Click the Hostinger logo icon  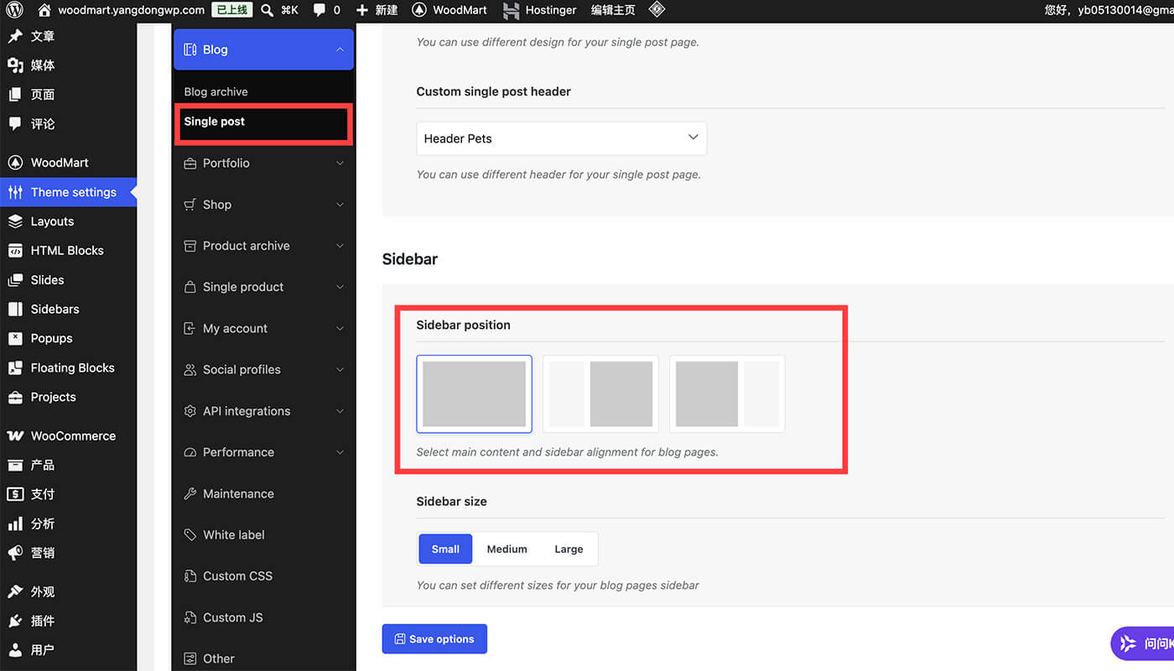(511, 10)
